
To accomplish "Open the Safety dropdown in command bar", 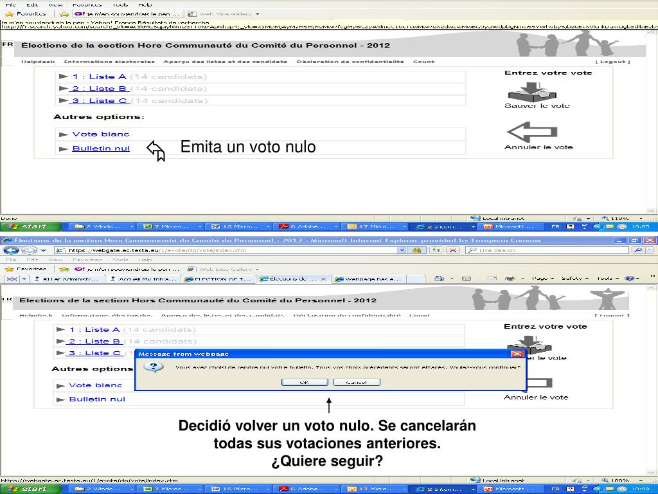I will coord(575,278).
